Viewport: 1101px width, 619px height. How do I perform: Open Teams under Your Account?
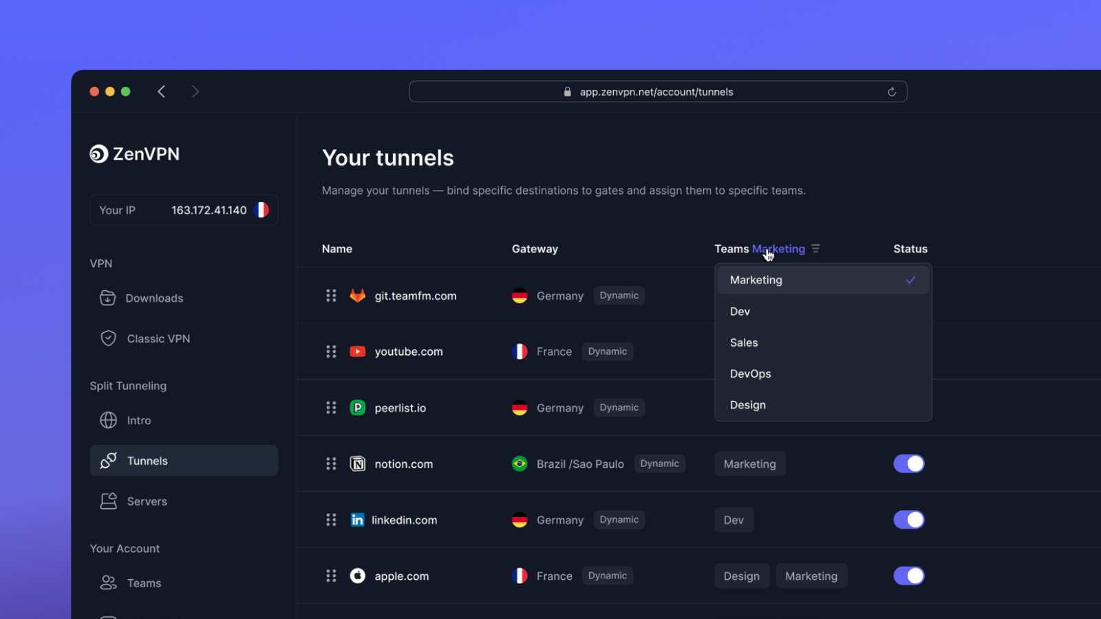184,583
